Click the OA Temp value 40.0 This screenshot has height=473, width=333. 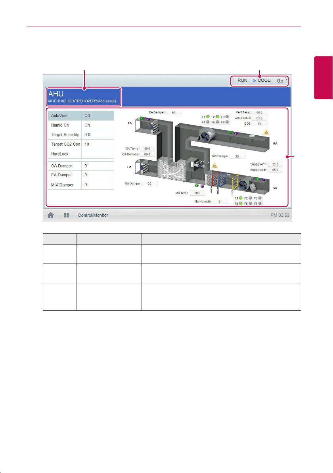pos(147,149)
